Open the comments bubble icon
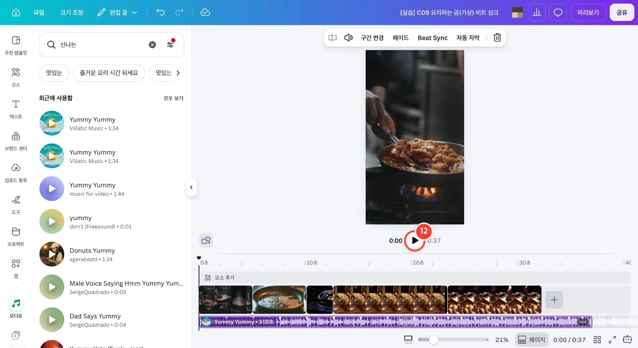This screenshot has height=348, width=638. point(558,12)
